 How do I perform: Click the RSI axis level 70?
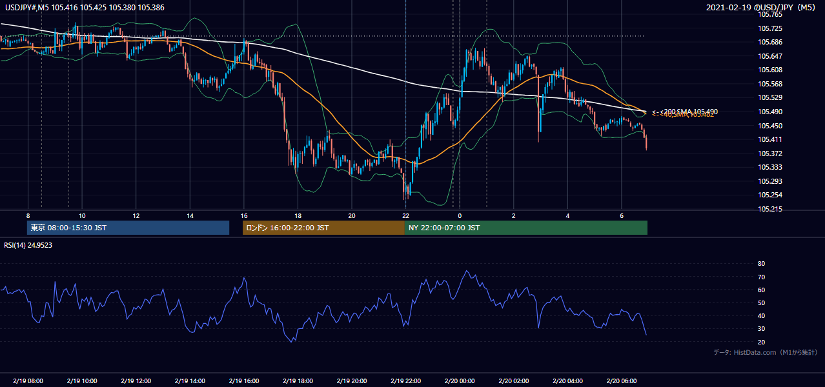point(762,277)
